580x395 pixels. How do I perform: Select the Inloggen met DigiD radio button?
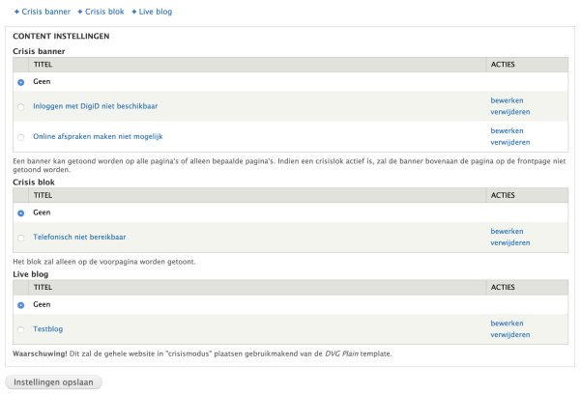(x=21, y=105)
